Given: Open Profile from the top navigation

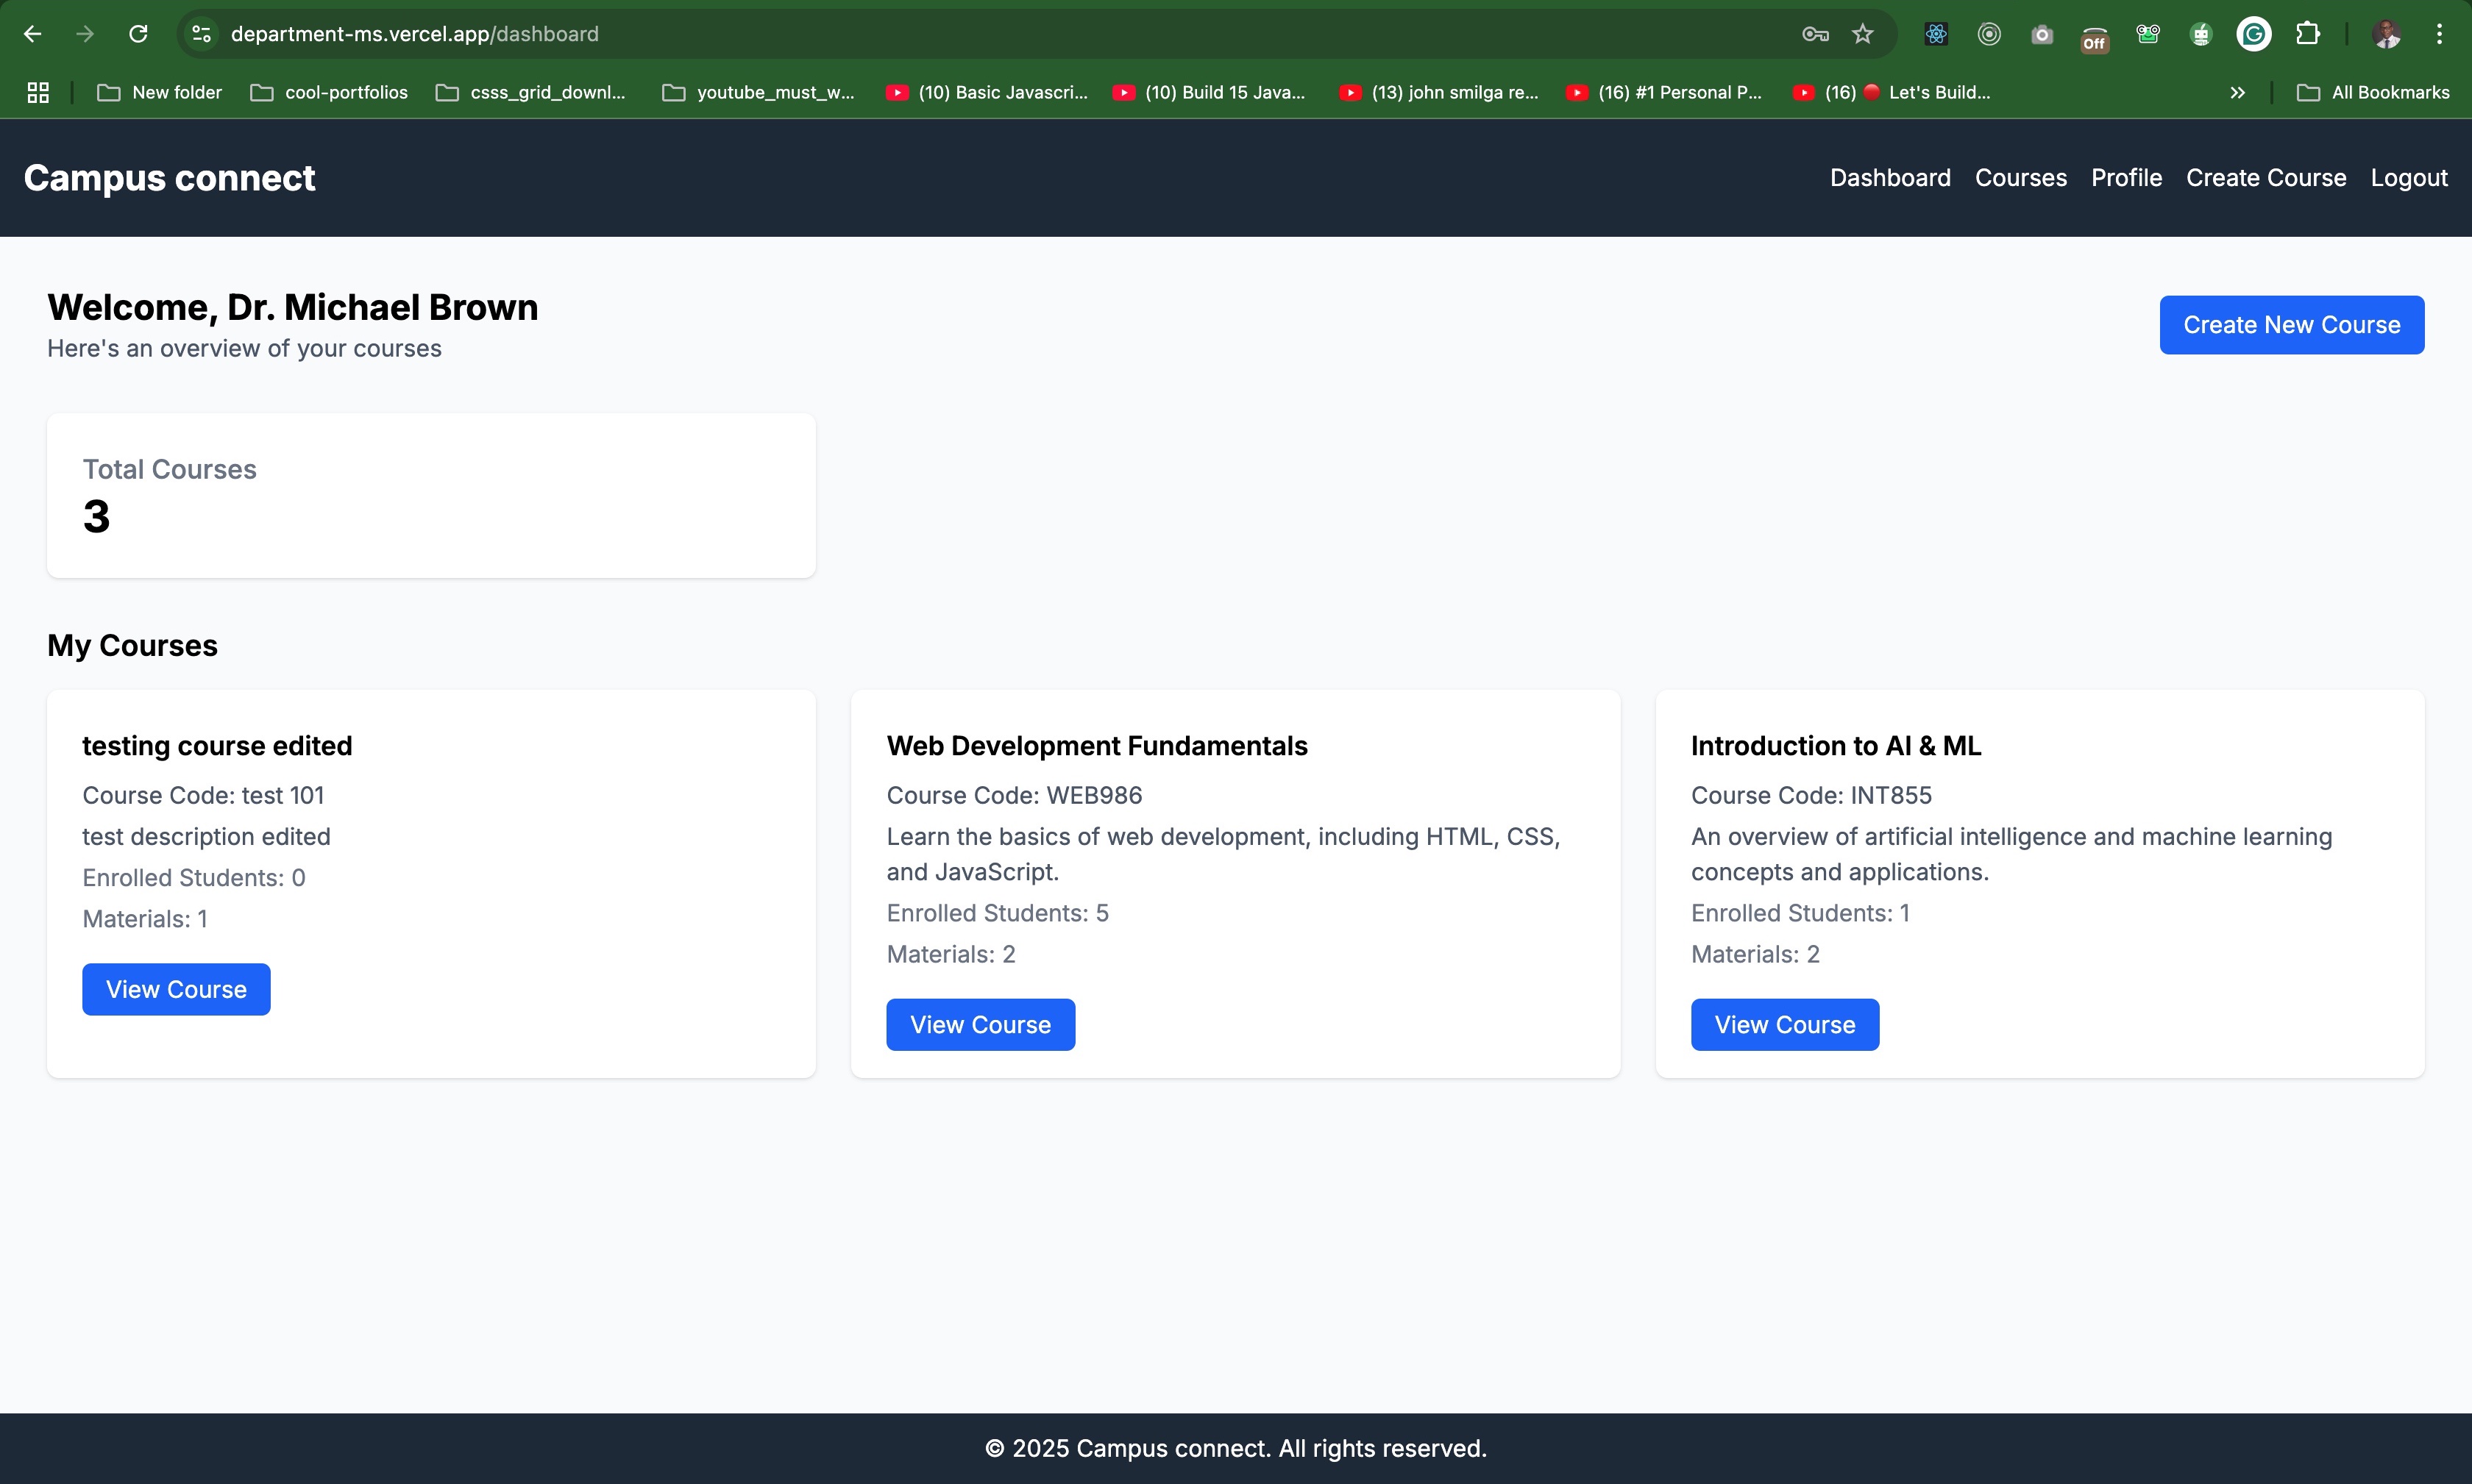Looking at the screenshot, I should [x=2126, y=178].
